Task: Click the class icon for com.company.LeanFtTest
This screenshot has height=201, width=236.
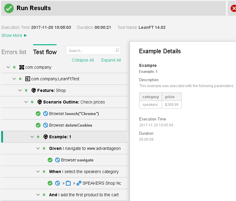Action: (x=27, y=79)
